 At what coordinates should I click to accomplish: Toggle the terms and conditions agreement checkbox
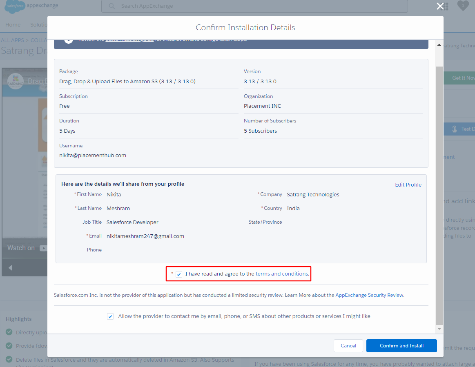point(179,274)
